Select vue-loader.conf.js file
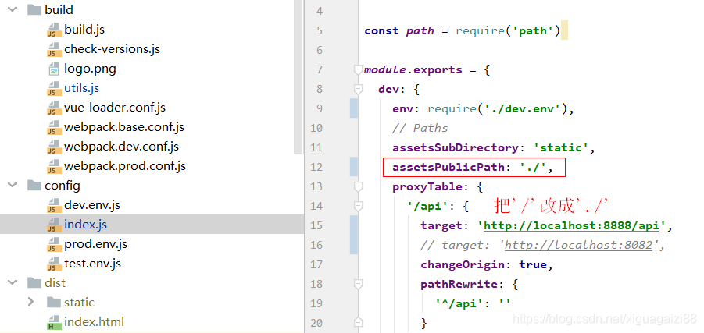Screen dimensions: 704x333 click(x=115, y=108)
